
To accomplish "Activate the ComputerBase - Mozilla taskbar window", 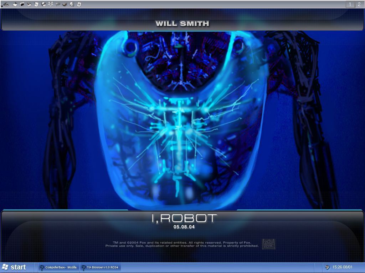I will [x=59, y=267].
